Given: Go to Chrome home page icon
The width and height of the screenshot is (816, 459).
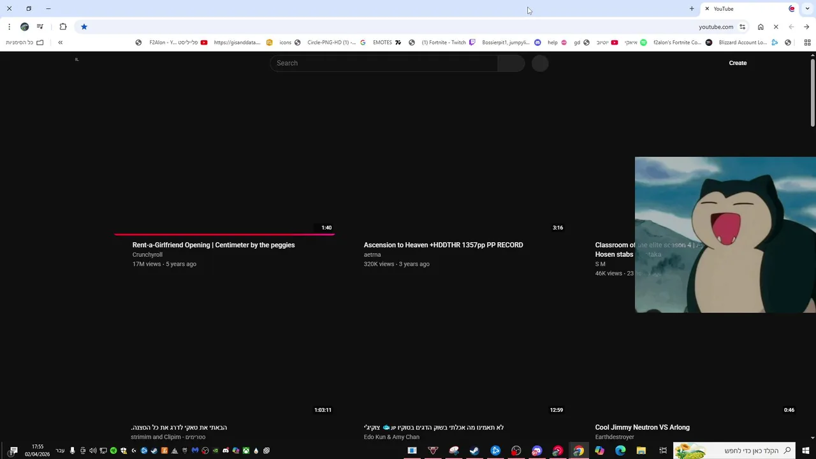Looking at the screenshot, I should pos(761,27).
